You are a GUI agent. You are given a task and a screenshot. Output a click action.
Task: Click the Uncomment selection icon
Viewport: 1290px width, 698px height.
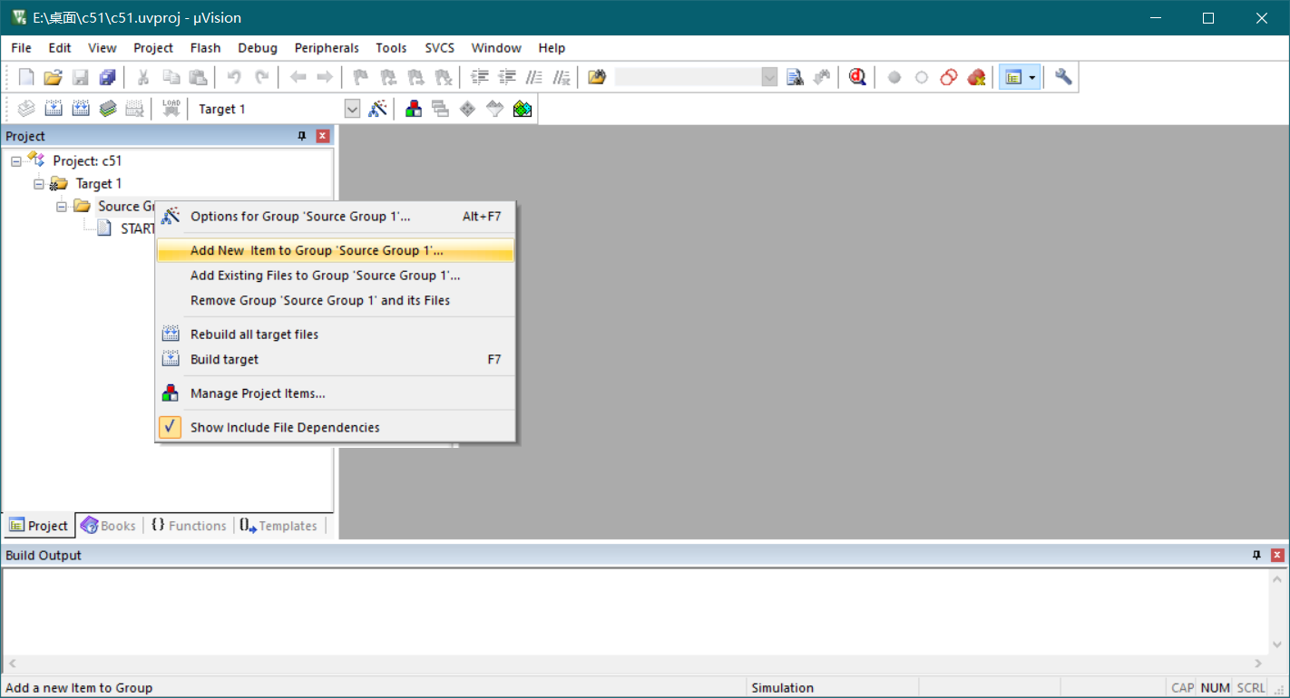point(562,77)
